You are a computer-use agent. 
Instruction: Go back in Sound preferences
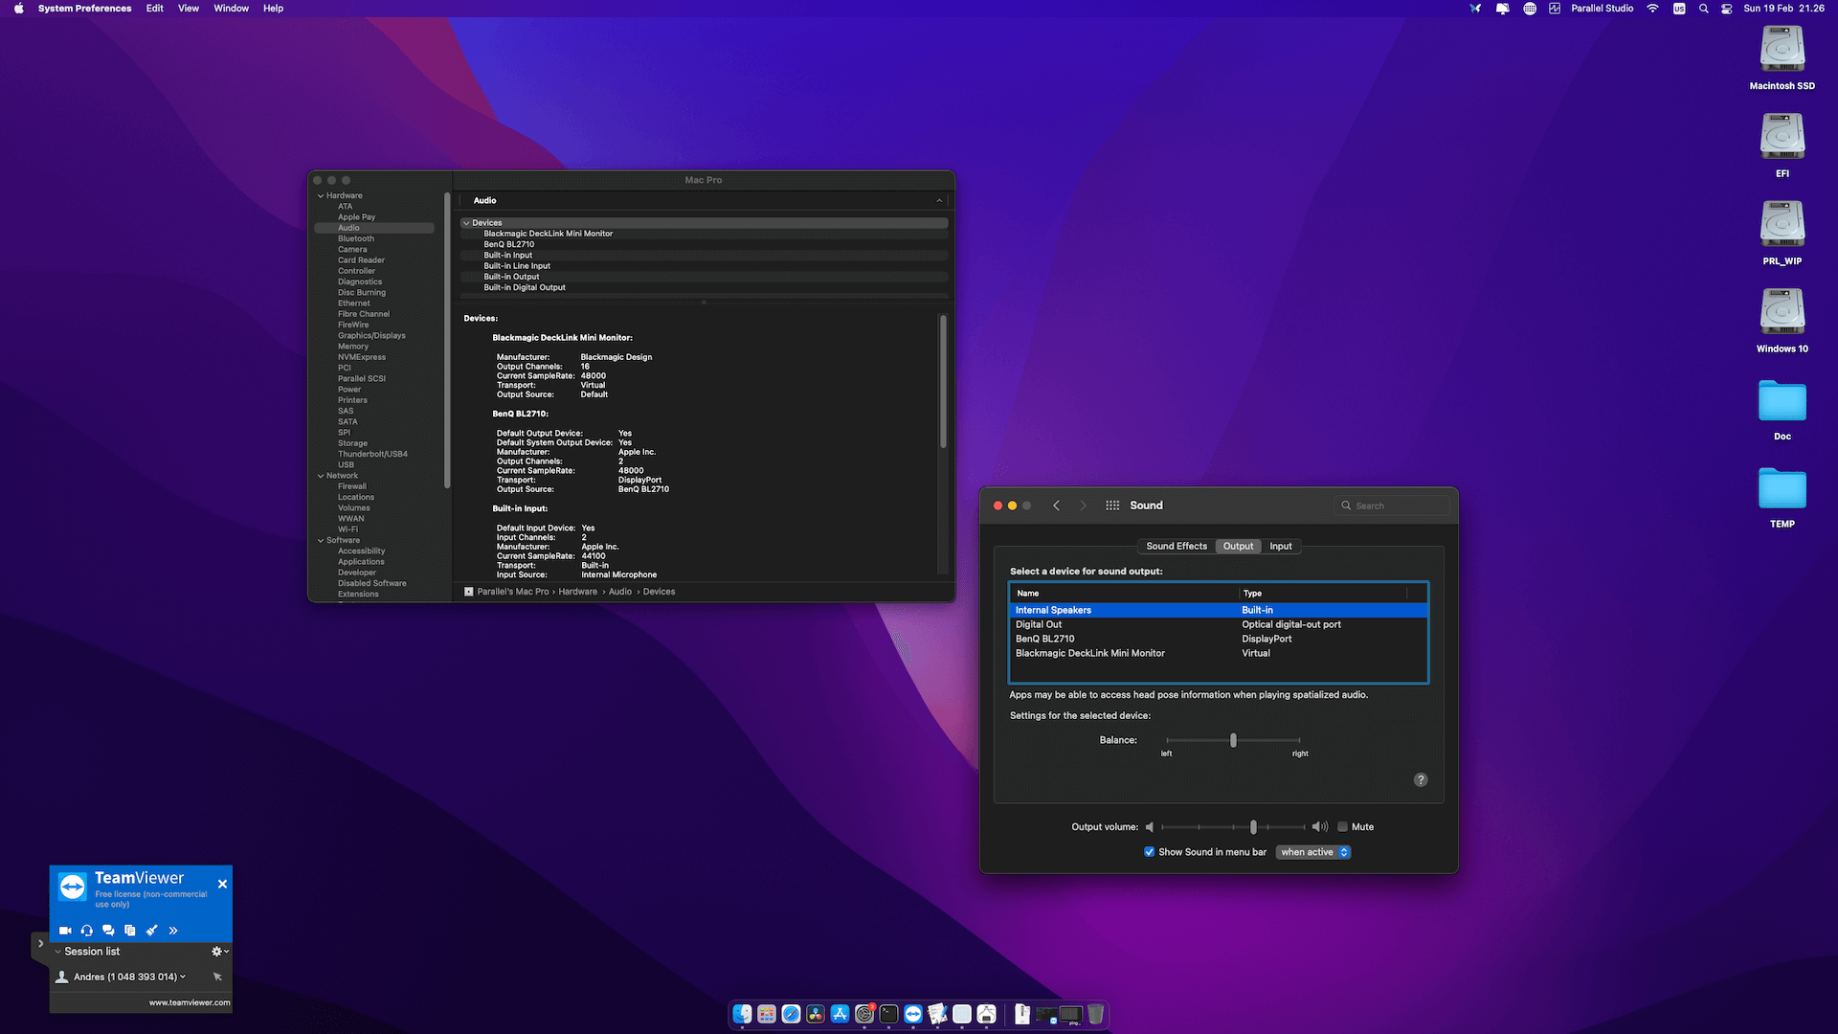pyautogui.click(x=1056, y=506)
